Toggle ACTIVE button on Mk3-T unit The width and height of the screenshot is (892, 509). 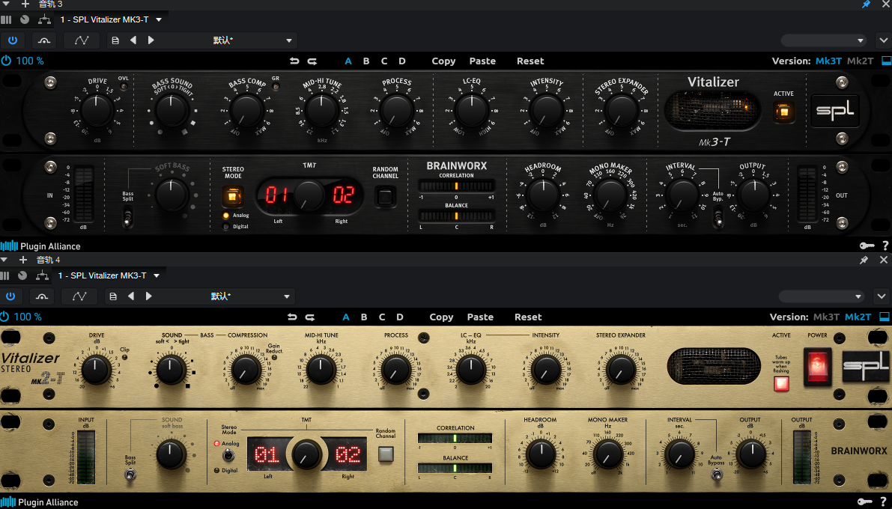(x=783, y=112)
